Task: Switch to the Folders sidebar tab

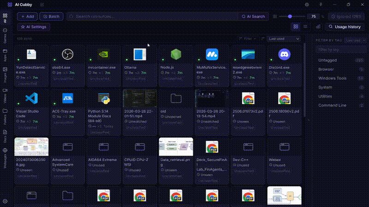Action: pos(5,116)
